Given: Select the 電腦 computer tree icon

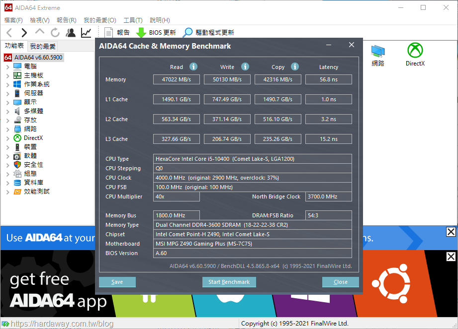Looking at the screenshot, I should tap(17, 66).
